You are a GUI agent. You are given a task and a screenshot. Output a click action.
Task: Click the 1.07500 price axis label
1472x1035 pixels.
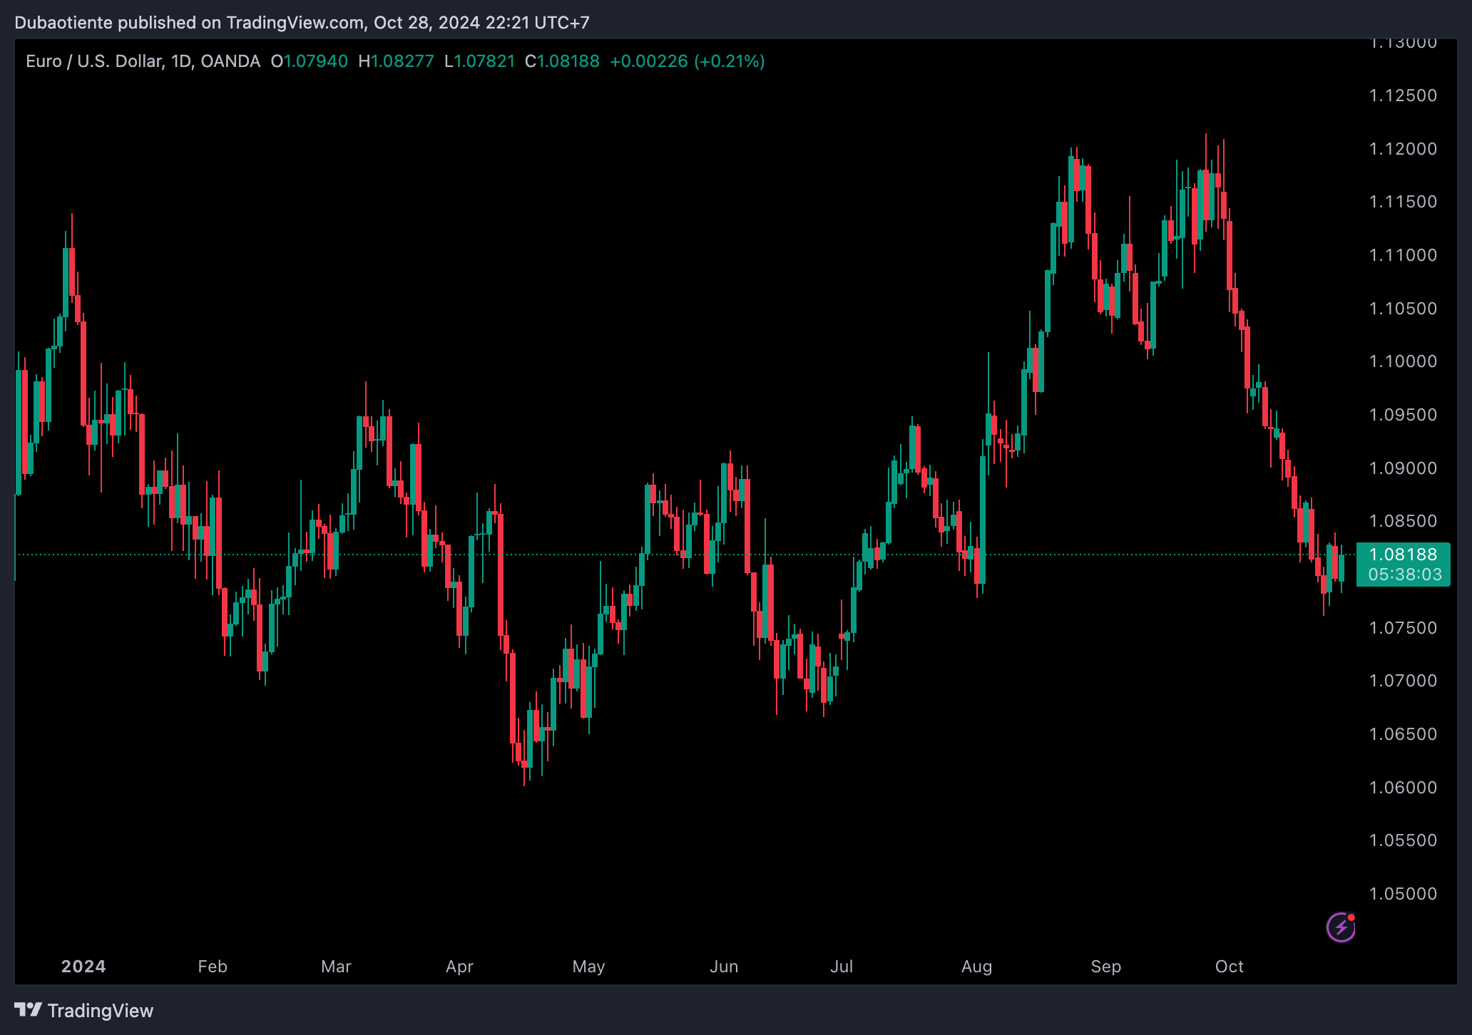coord(1403,628)
